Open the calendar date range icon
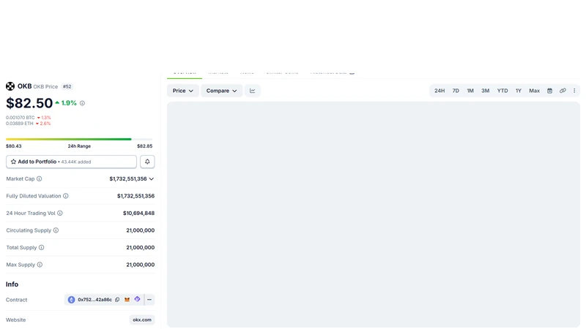This screenshot has width=586, height=329. coord(550,91)
